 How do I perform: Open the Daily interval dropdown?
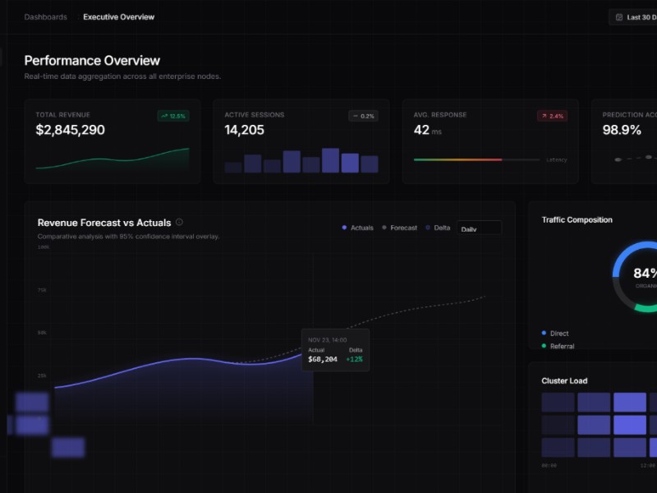(479, 228)
